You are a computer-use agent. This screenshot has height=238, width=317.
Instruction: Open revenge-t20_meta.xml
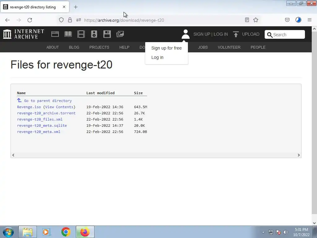click(x=39, y=132)
